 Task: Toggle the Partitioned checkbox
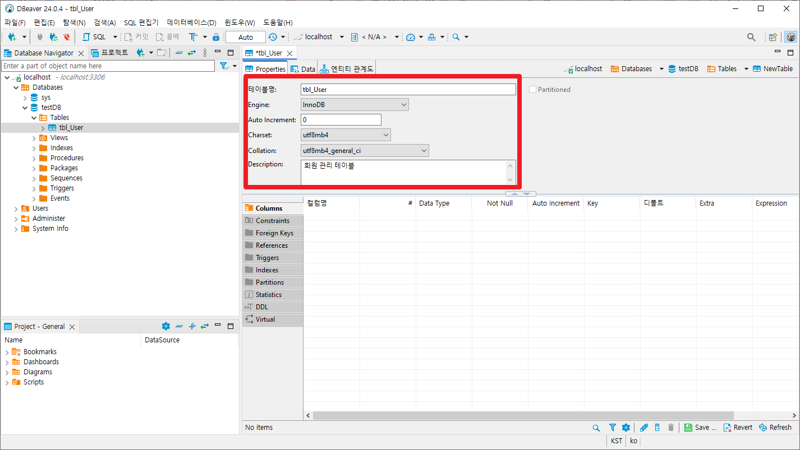(x=532, y=90)
